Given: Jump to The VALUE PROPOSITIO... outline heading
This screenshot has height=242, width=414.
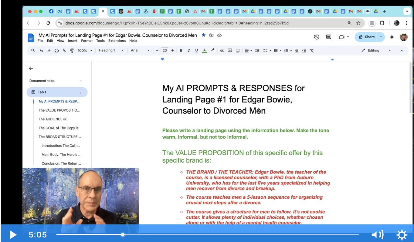Looking at the screenshot, I should coord(59,110).
